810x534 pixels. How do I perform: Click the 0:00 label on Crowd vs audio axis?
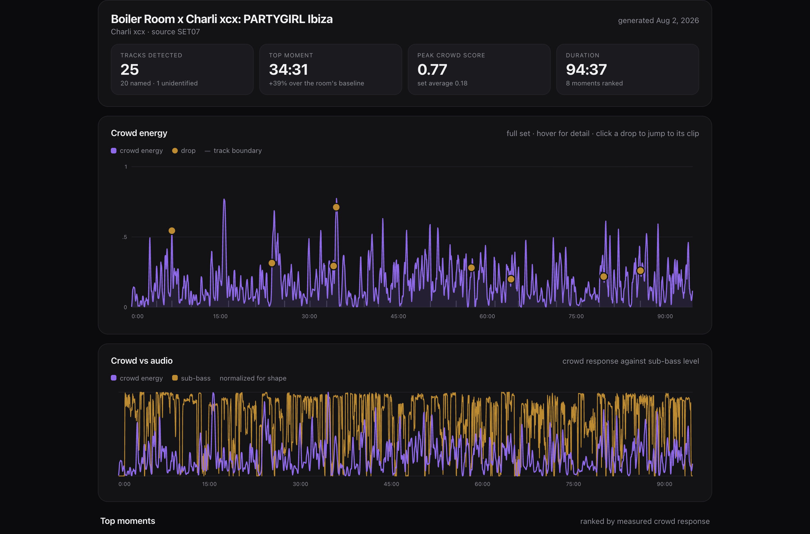124,484
